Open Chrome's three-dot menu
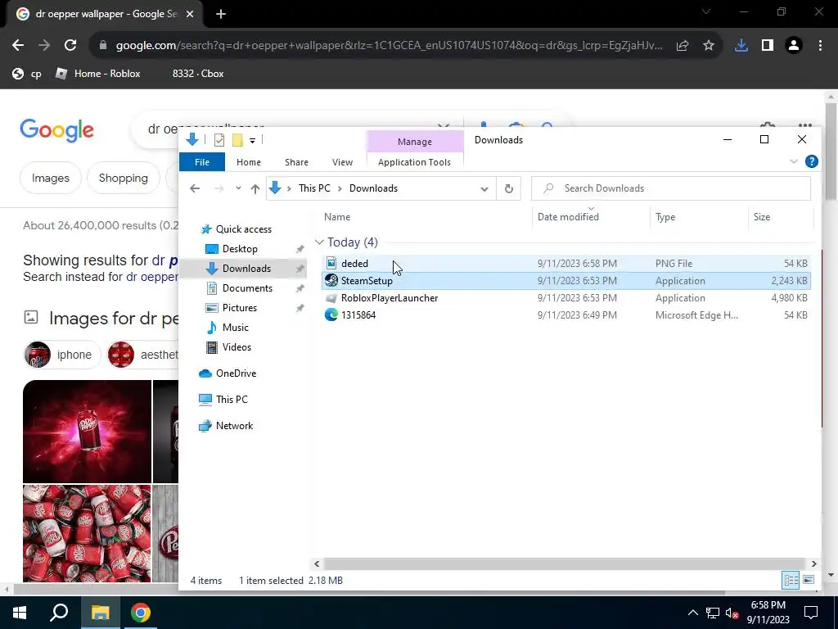Screen dimensions: 838x629 (x=820, y=46)
